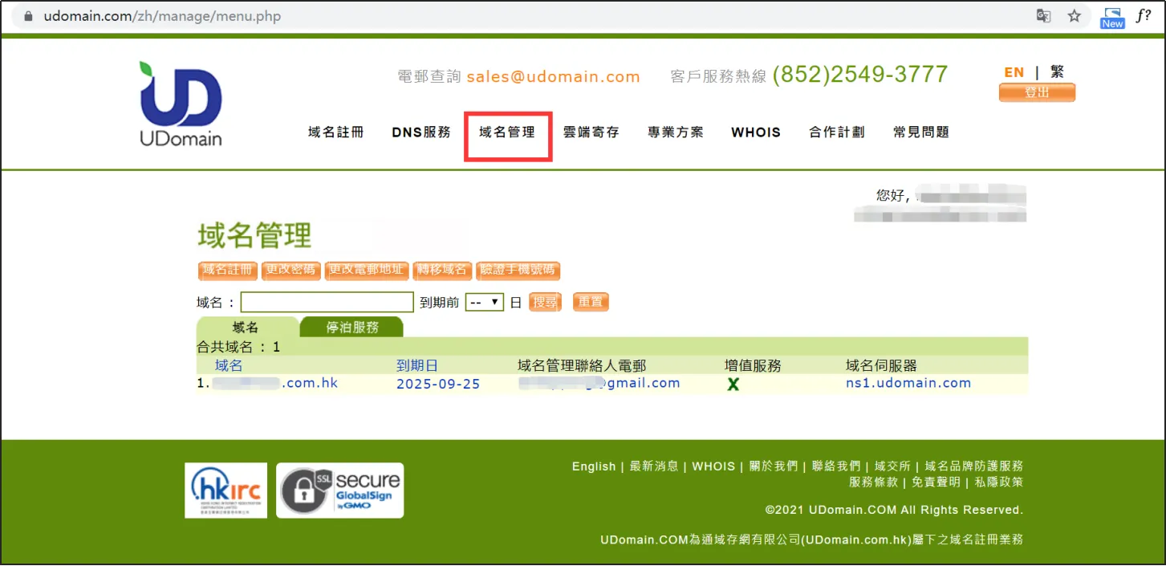The image size is (1166, 566).
Task: Click the green X under 增值服務
Action: pyautogui.click(x=733, y=385)
